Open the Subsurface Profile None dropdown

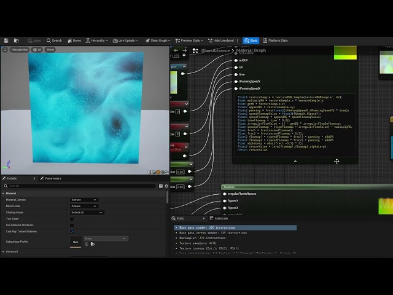106,238
